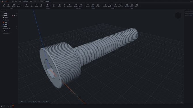Screen dimensions: 193x108
Task: Activate the Section tool
Action: click(x=93, y=5)
